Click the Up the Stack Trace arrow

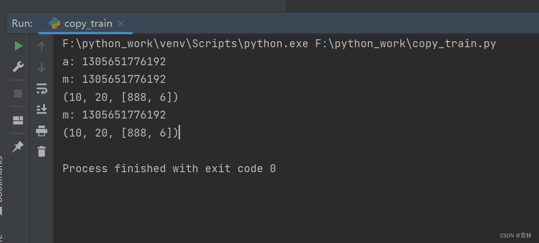pos(42,46)
